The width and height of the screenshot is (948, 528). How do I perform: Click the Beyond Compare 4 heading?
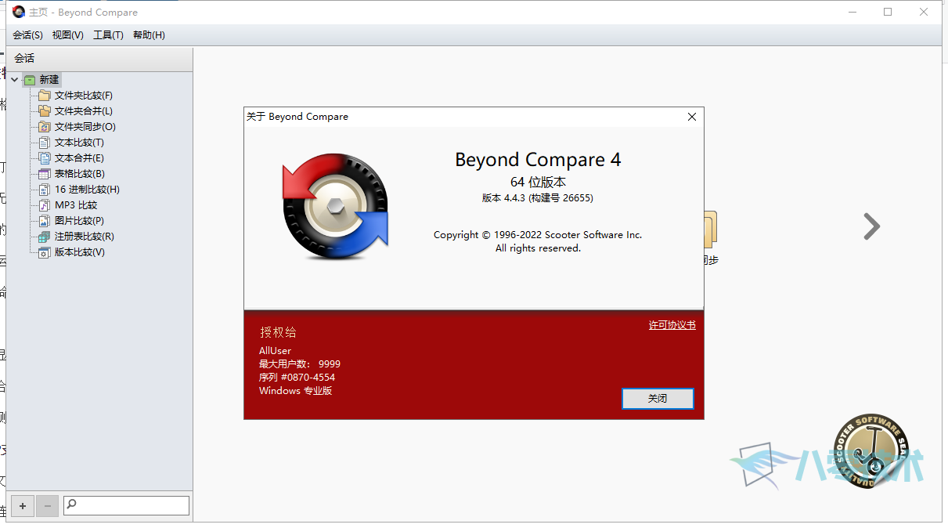tap(538, 160)
